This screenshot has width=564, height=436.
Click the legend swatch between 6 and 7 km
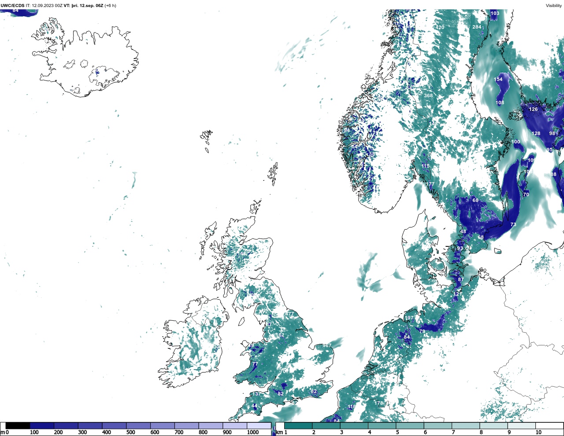pos(438,426)
